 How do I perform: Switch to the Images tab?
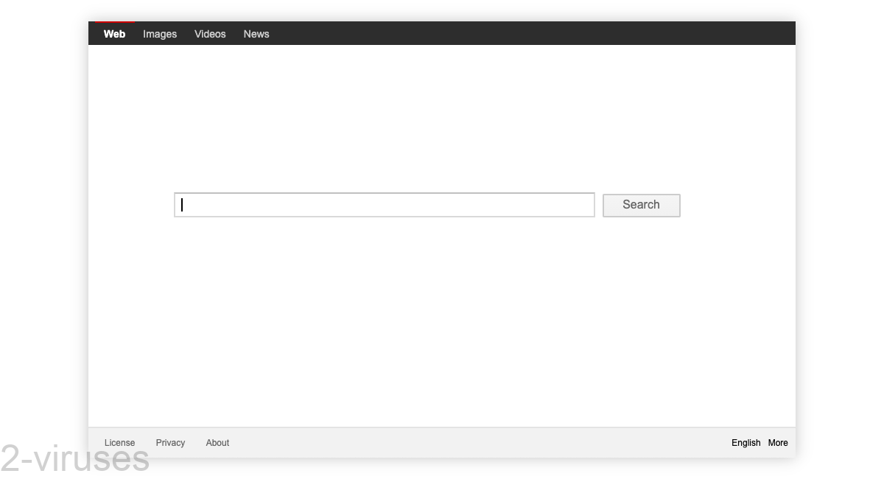[x=160, y=34]
